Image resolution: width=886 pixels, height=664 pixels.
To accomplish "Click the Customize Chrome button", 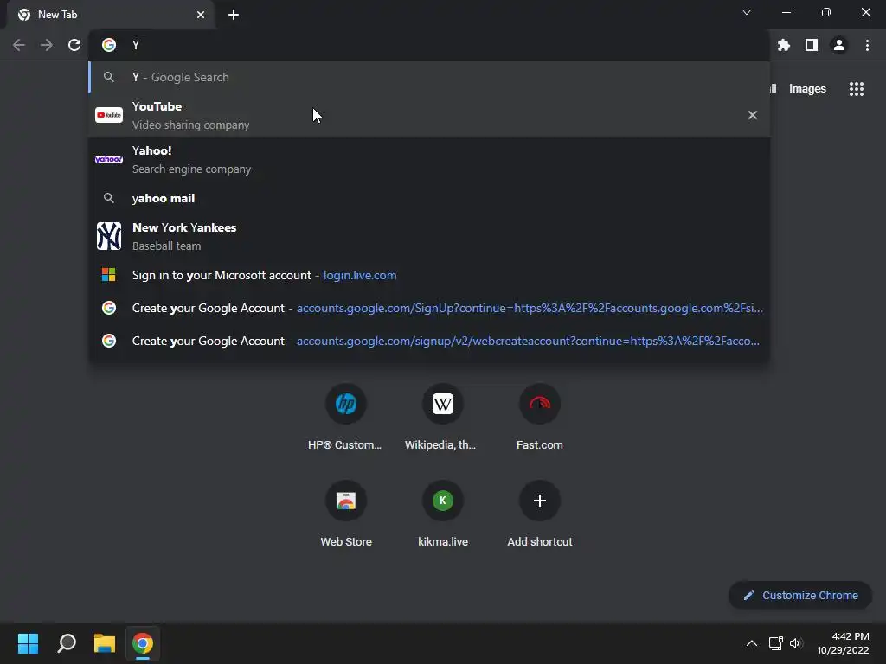I will 800,595.
